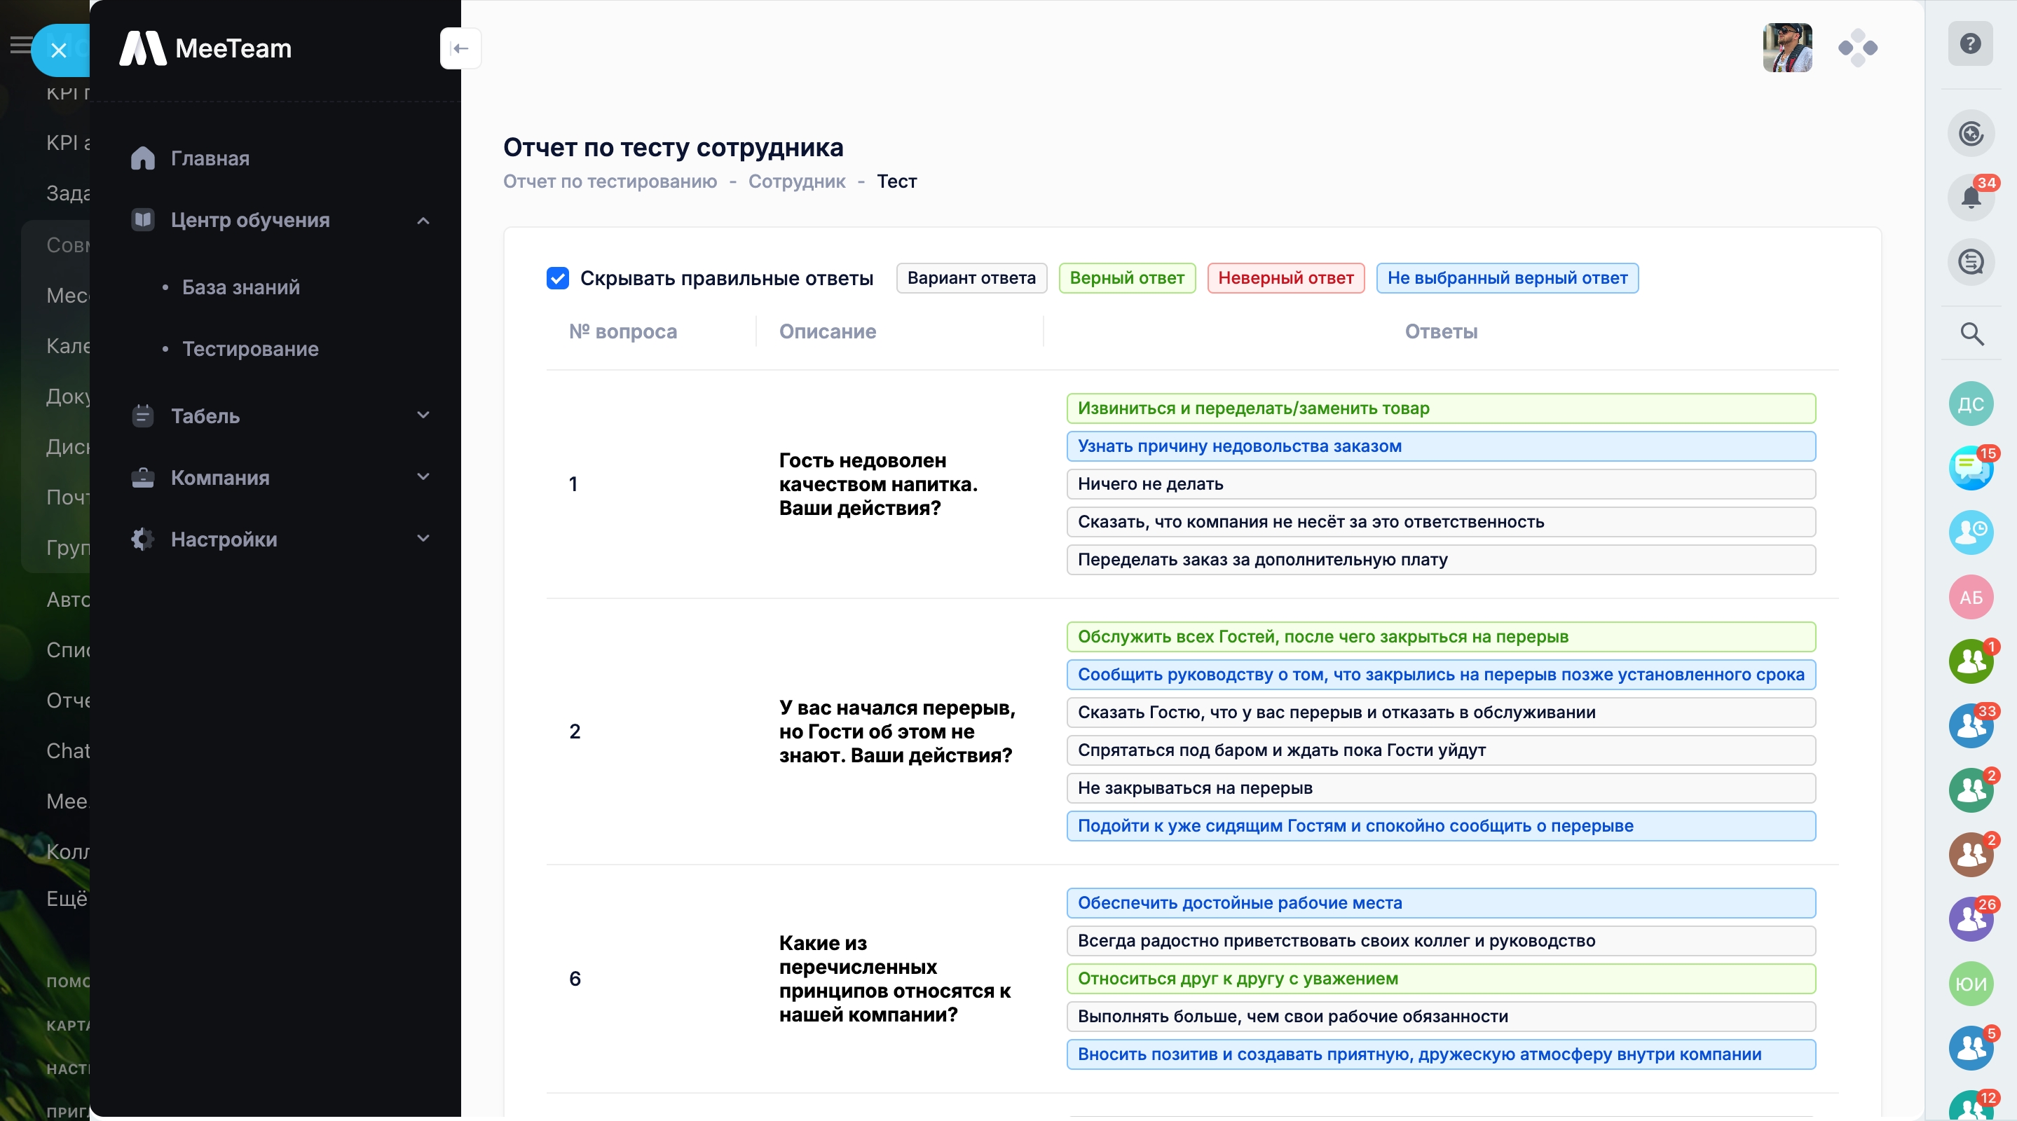Screen dimensions: 2017x1121
Task: Uncheck the hide correct answers checkbox
Action: [557, 278]
